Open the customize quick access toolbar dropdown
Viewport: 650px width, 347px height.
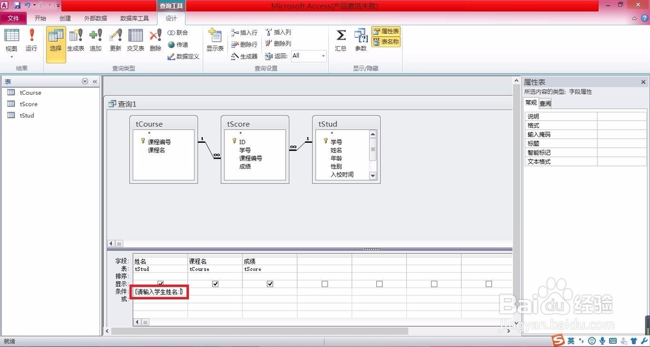pos(58,6)
